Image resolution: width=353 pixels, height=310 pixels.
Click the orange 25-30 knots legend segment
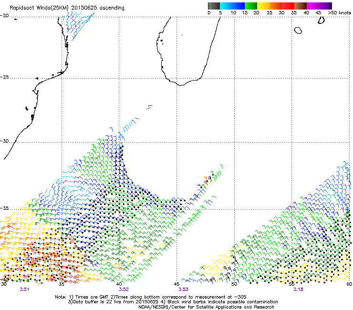(x=276, y=6)
